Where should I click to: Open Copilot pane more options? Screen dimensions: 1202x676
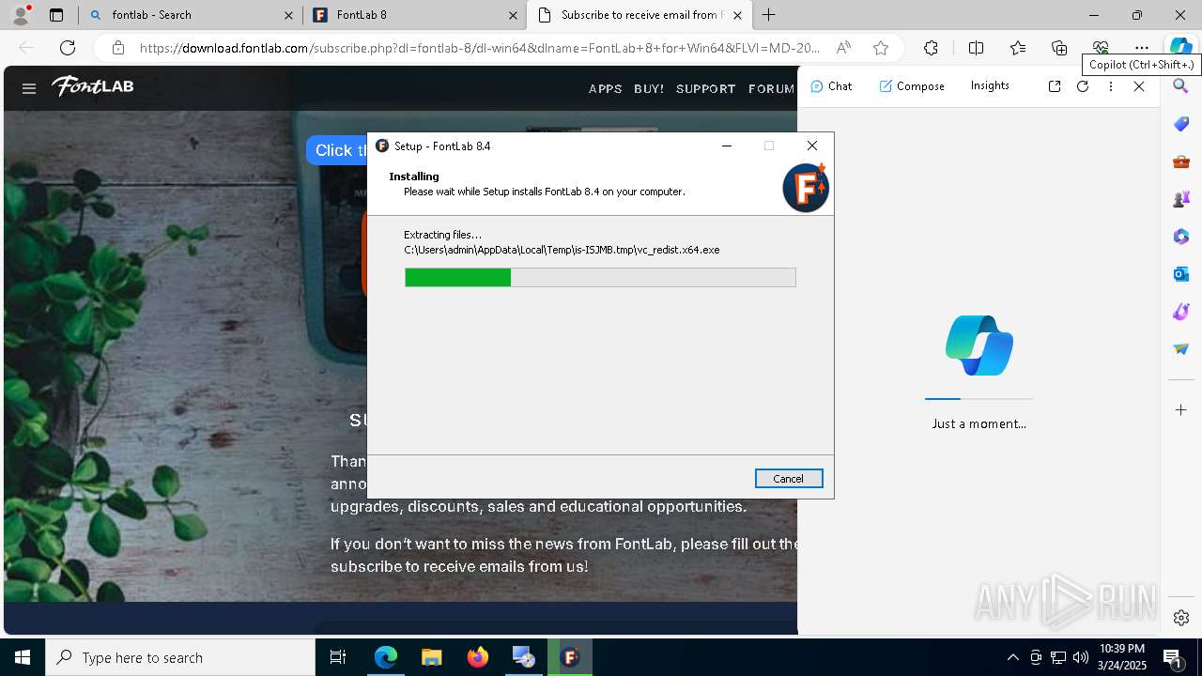(x=1111, y=85)
